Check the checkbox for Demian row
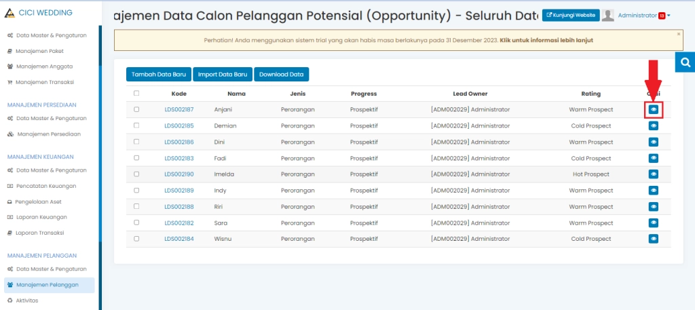This screenshot has height=310, width=695. coord(136,125)
